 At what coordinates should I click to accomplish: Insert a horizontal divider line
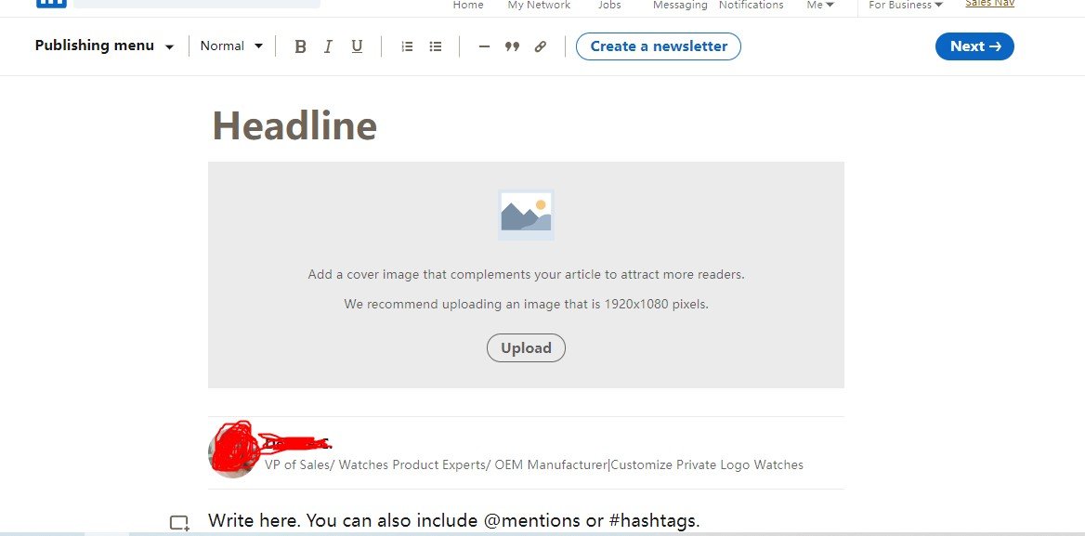[x=484, y=46]
